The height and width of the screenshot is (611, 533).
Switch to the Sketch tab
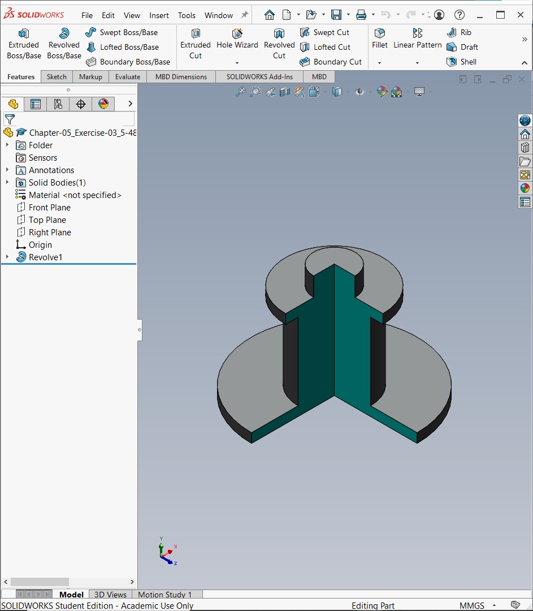[x=57, y=77]
